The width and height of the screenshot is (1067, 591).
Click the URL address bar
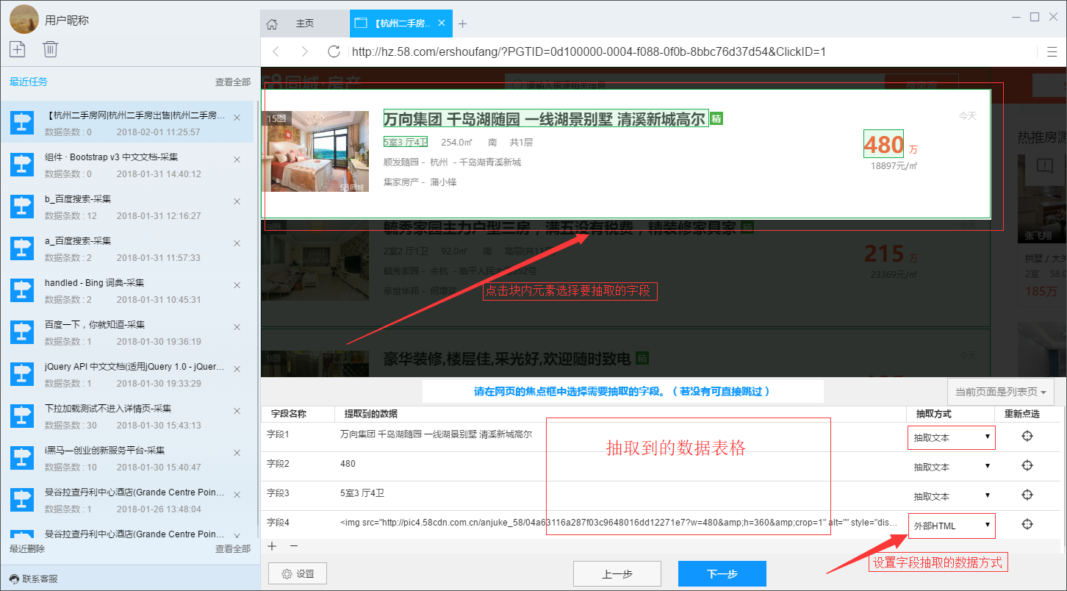pos(691,51)
